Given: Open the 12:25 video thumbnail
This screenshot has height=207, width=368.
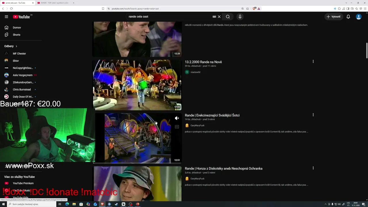Looking at the screenshot, I should tap(137, 39).
